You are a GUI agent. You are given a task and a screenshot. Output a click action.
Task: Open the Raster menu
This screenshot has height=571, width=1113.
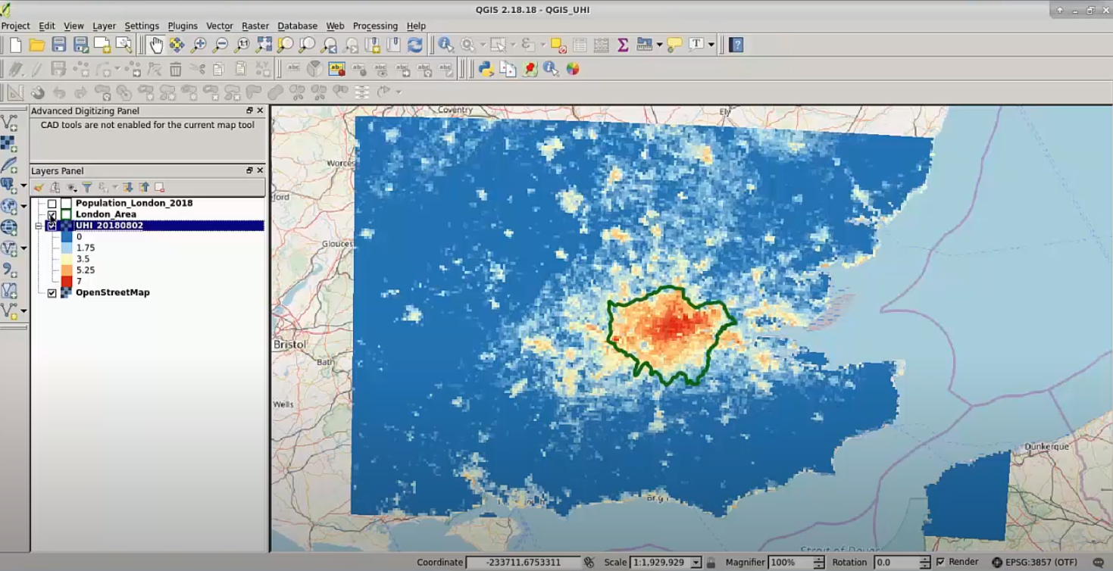coord(255,26)
